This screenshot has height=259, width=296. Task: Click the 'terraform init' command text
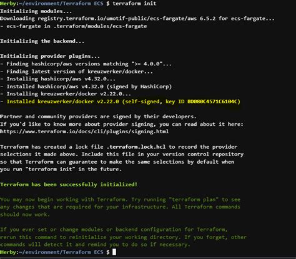[x=134, y=4]
